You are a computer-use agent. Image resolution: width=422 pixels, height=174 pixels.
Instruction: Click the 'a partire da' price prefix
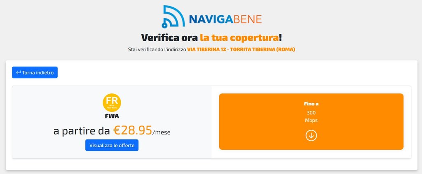point(82,131)
